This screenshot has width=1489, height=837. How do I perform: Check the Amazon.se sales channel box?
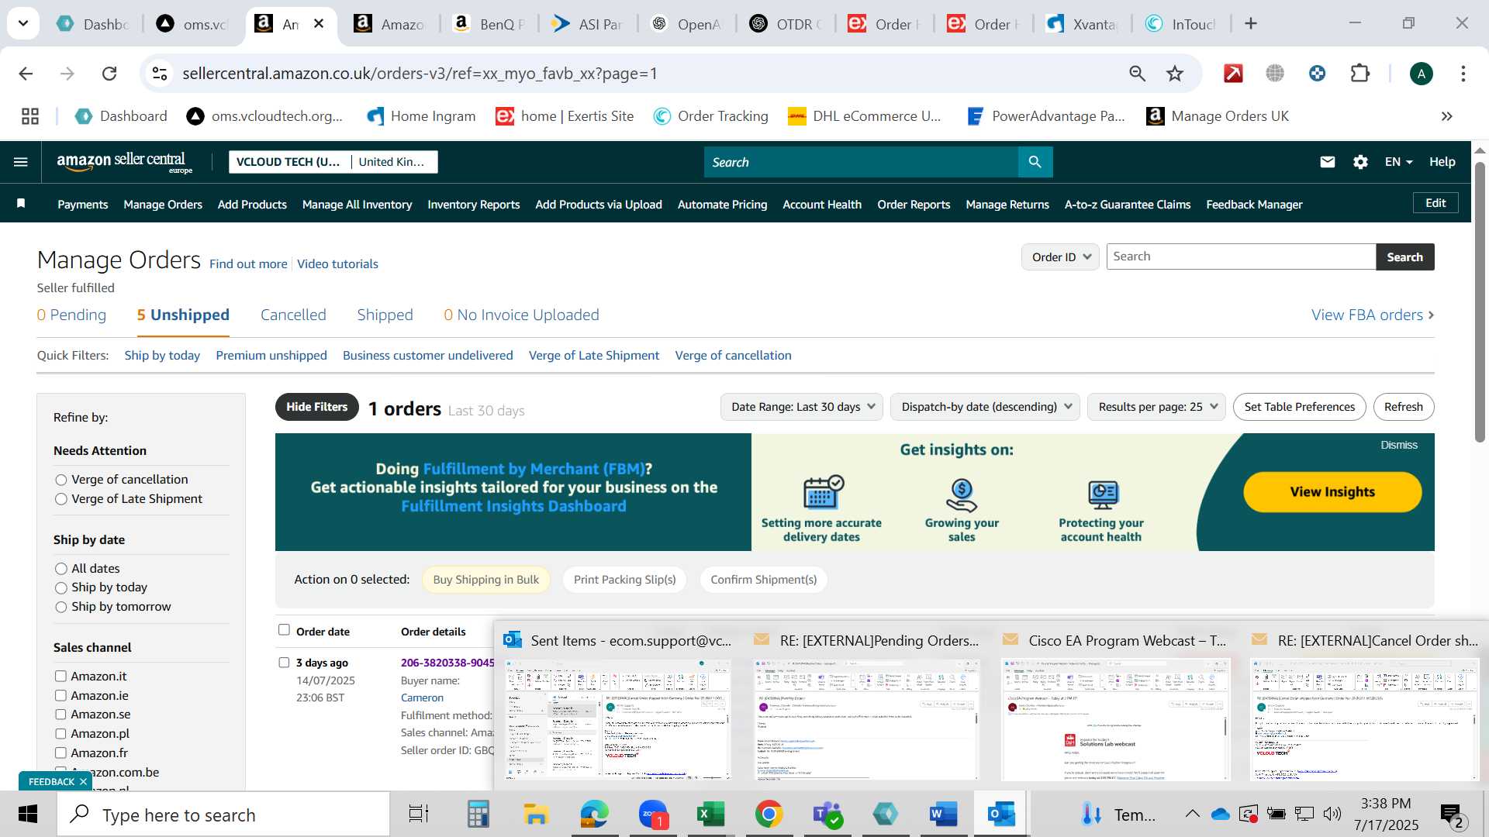point(60,715)
